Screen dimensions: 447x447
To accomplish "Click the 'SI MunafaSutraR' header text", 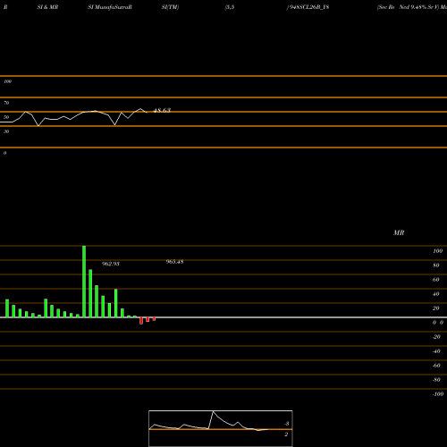I will tap(110, 7).
